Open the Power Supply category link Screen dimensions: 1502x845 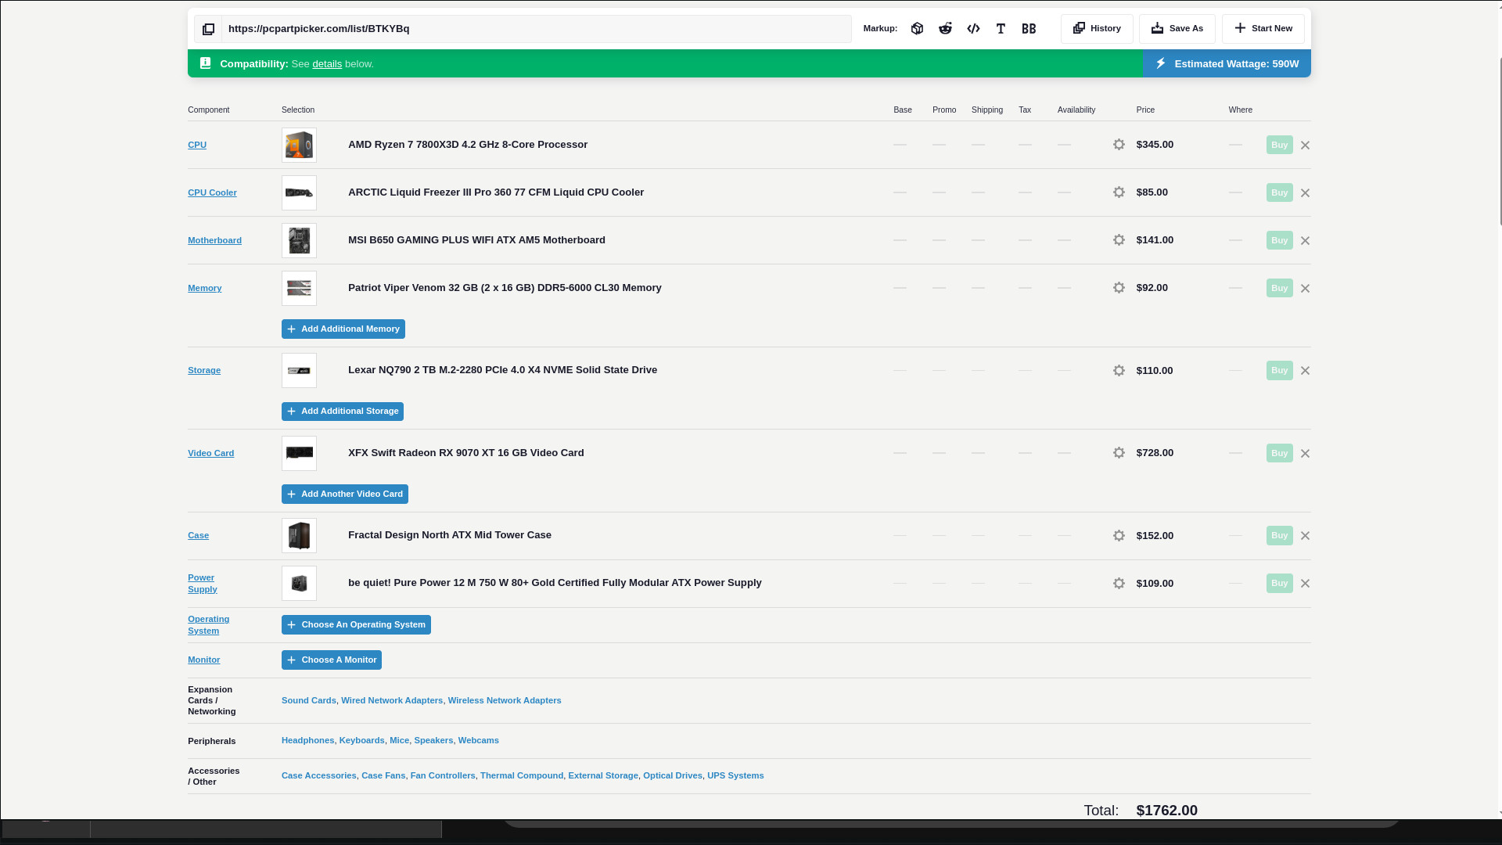click(203, 584)
